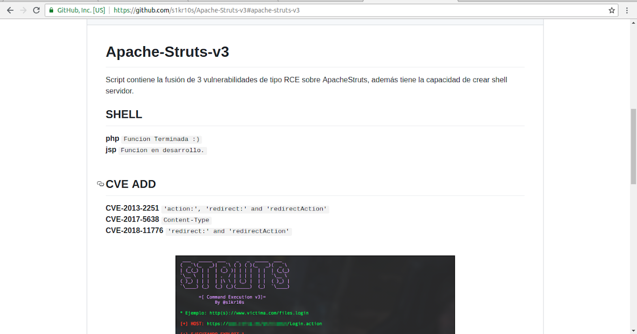637x334 pixels.
Task: Click the CVE-2017-5638 entry
Action: (x=132, y=219)
